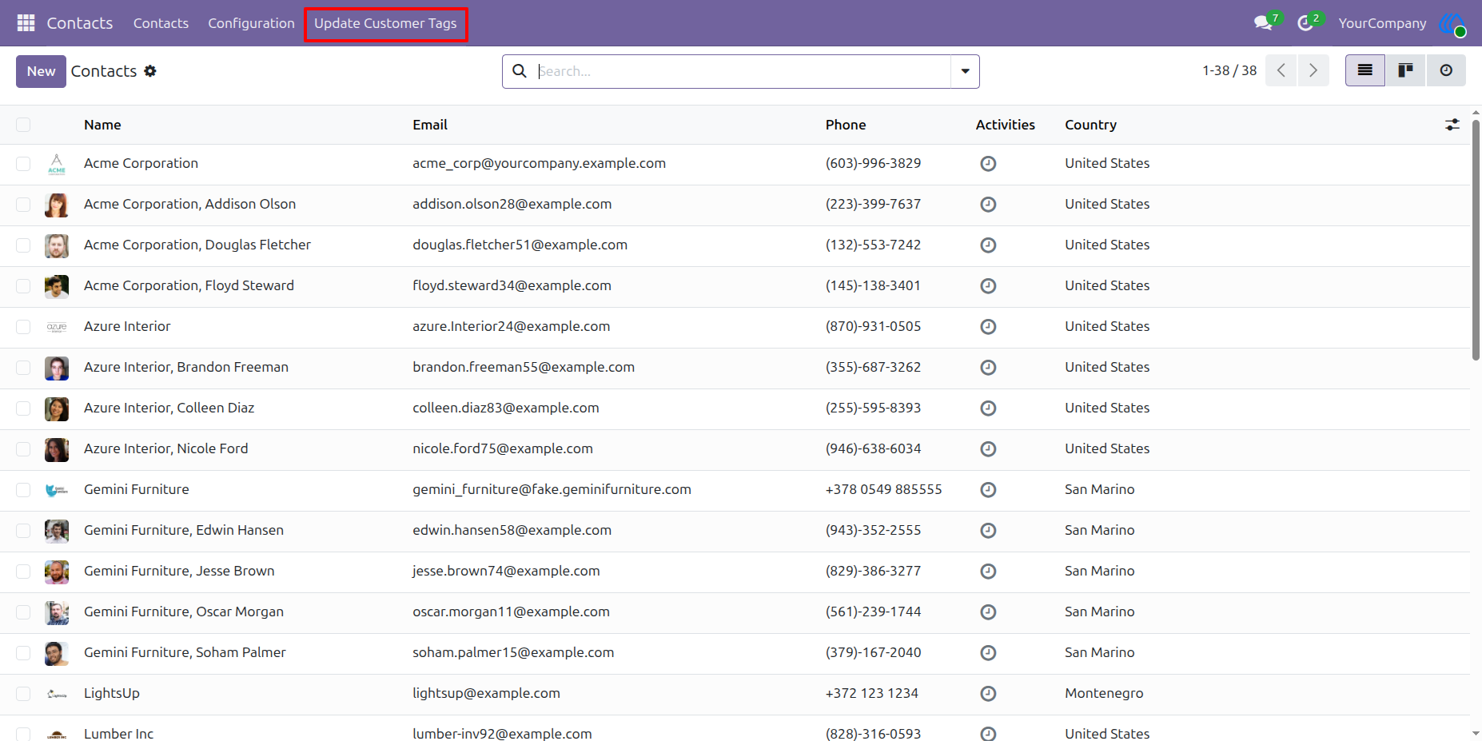The image size is (1482, 741).
Task: Switch to kanban view
Action: (1405, 70)
